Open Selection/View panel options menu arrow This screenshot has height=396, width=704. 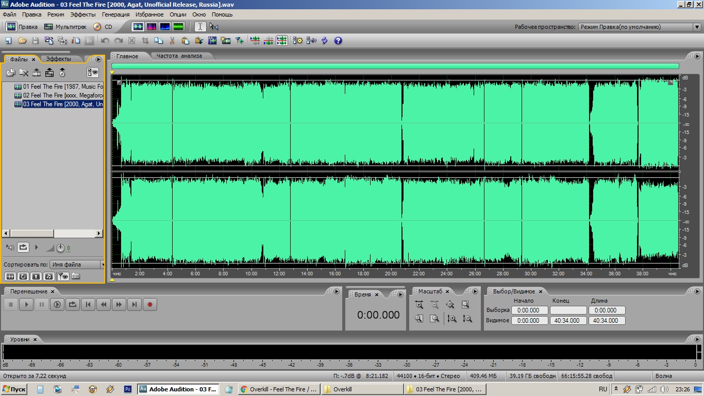pyautogui.click(x=697, y=291)
